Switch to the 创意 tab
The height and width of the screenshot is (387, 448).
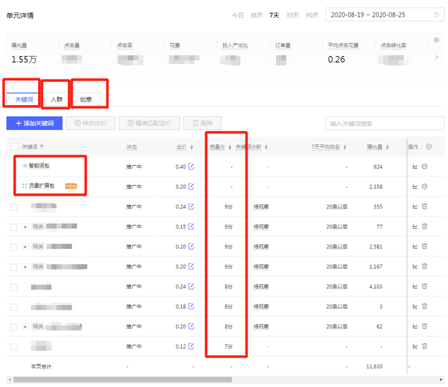pyautogui.click(x=86, y=99)
